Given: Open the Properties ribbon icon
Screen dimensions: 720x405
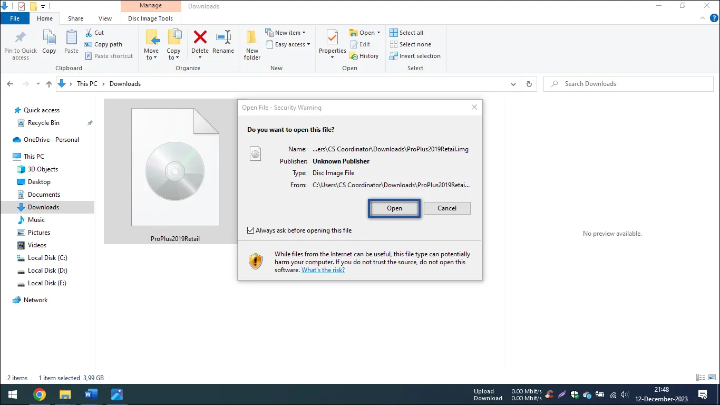Looking at the screenshot, I should 332,38.
